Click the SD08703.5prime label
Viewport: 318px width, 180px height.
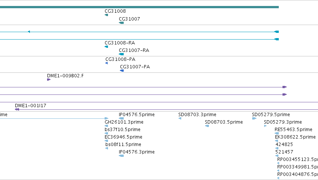[x=224, y=122]
